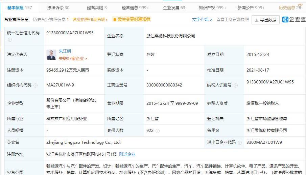Screen dimensions: 306x175
Task: Click 附近企业 link beside address
Action: [x=127, y=154]
